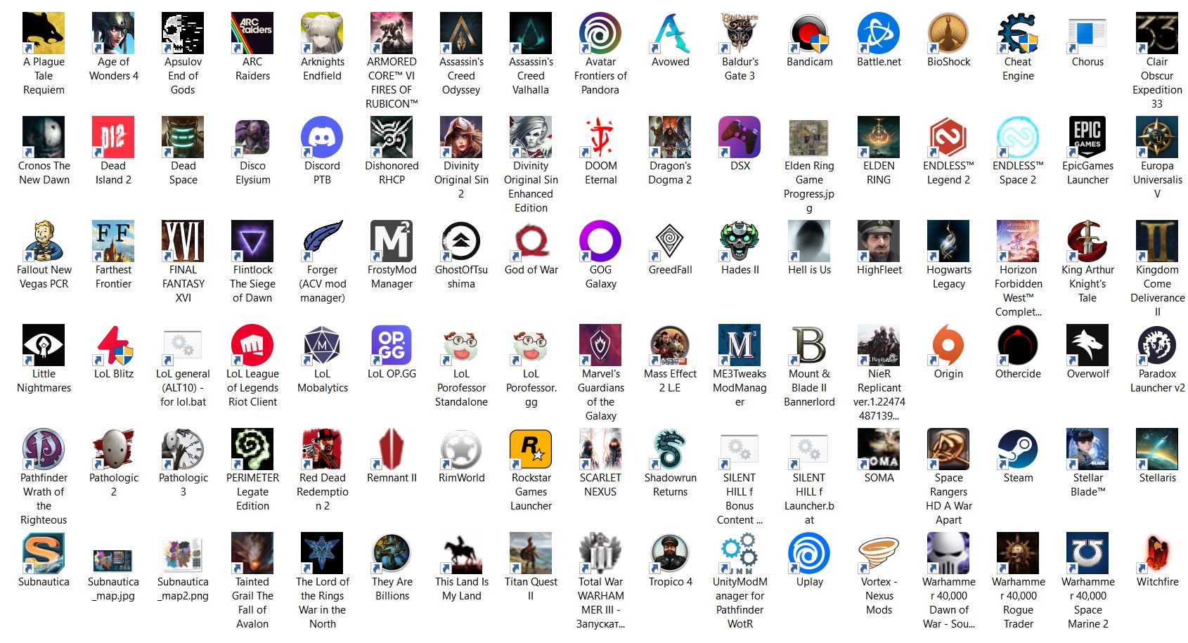The image size is (1188, 643).
Task: Select the SILENT HILL f Launcher.bat file
Action: [809, 449]
